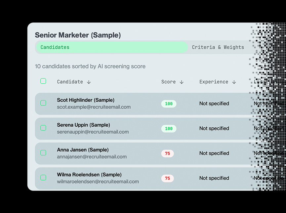
Task: Toggle the select-all candidates checkbox
Action: point(43,81)
